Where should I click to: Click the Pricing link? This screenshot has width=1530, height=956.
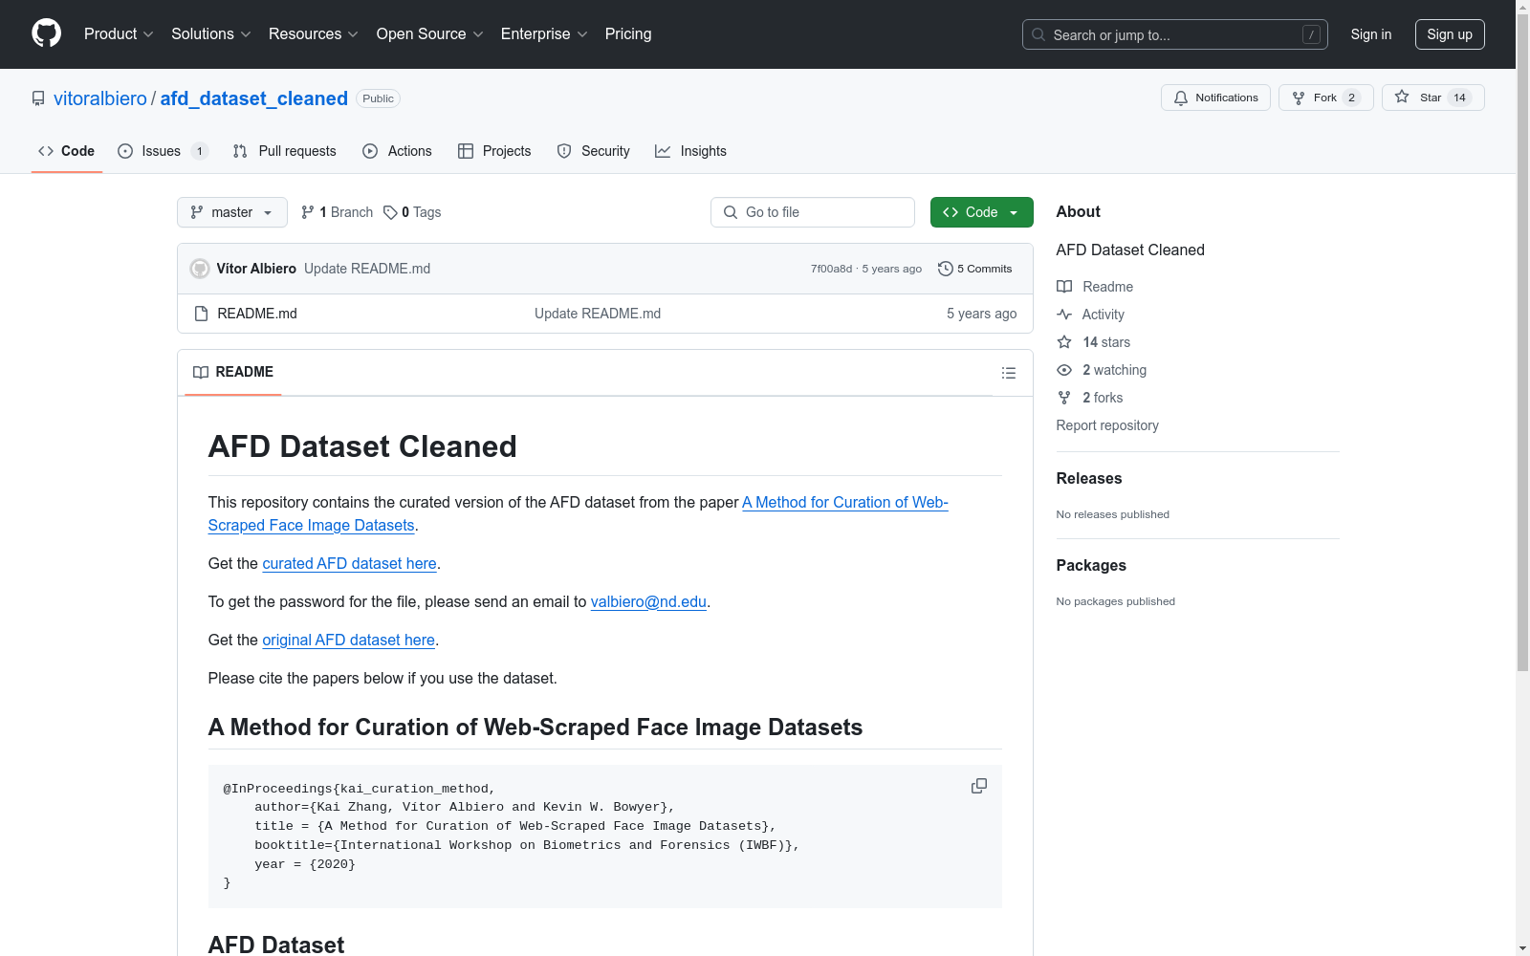coord(628,34)
